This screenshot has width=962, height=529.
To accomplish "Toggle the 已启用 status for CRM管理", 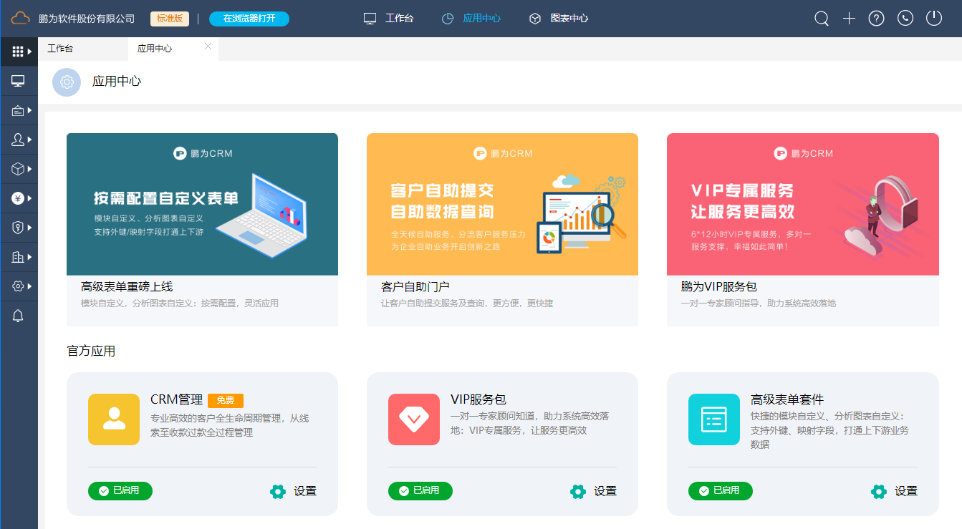I will (120, 490).
